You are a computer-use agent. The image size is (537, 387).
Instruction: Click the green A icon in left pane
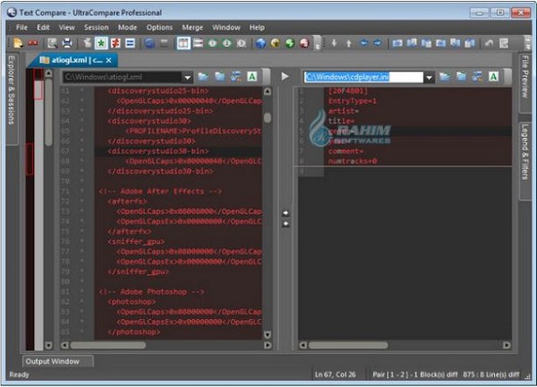253,77
